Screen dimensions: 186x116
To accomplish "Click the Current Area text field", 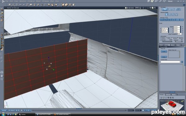I will click(x=170, y=62).
